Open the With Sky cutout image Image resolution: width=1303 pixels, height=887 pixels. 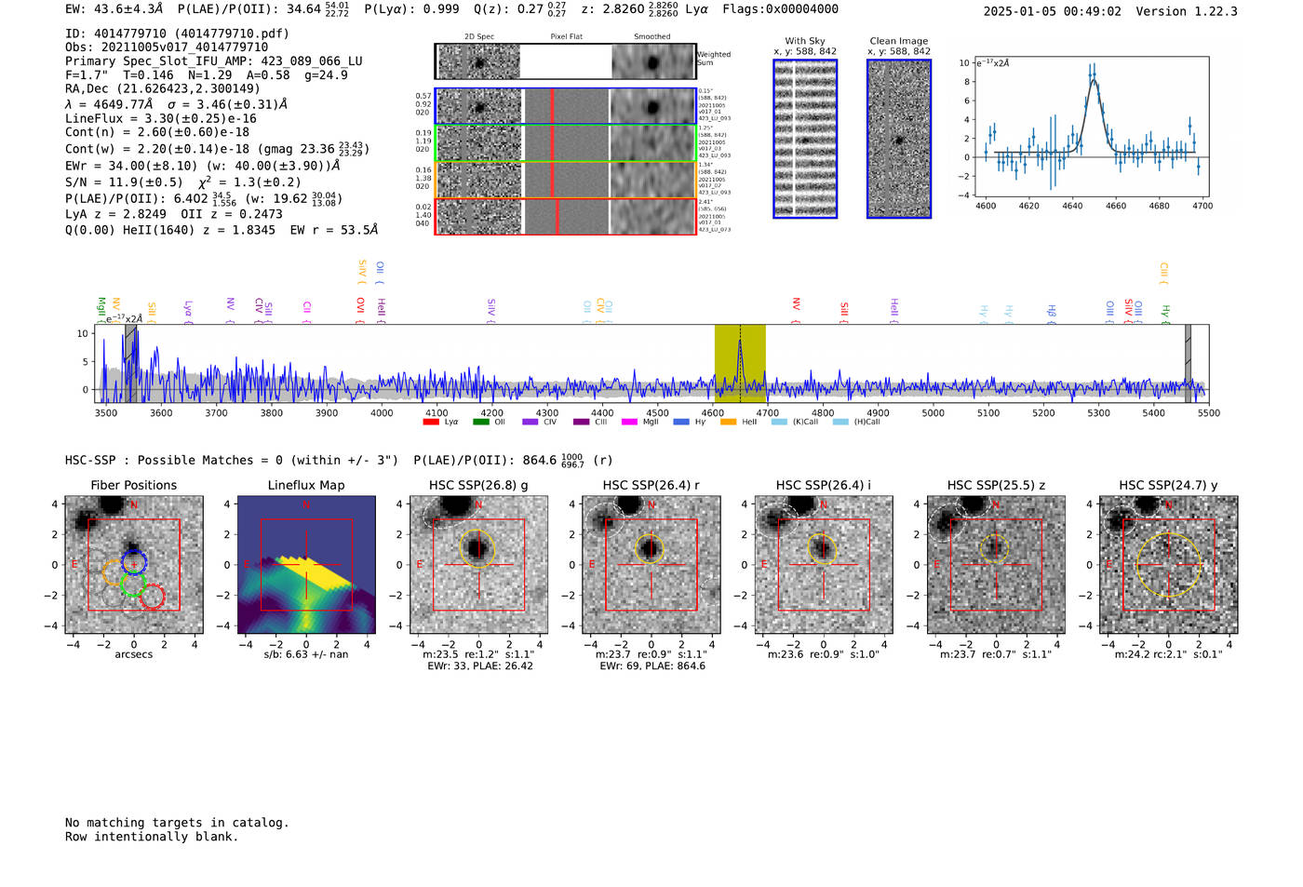pyautogui.click(x=805, y=139)
